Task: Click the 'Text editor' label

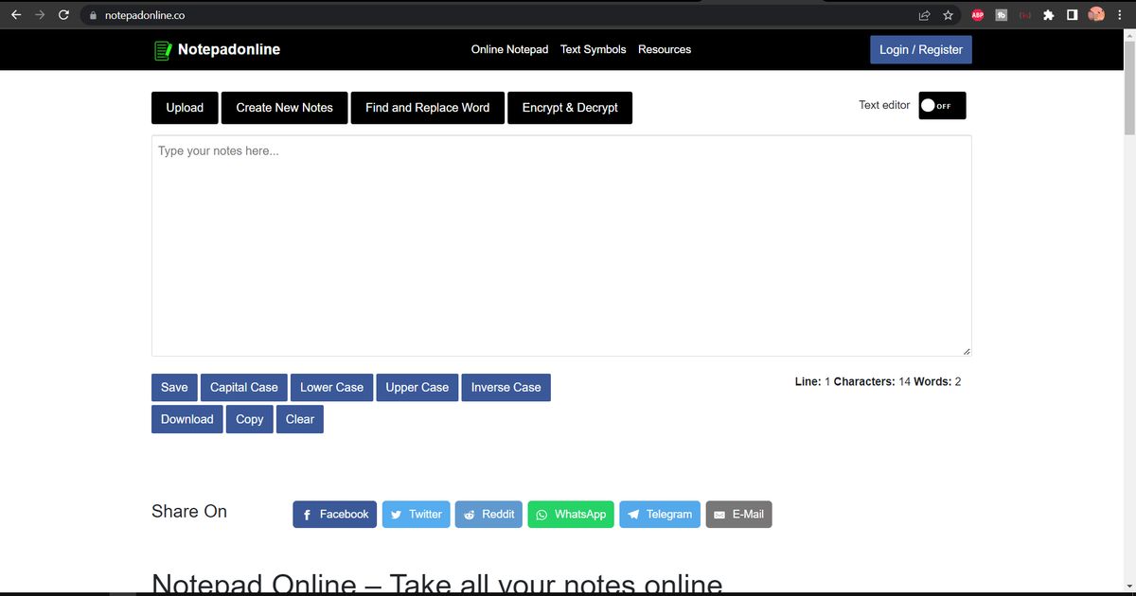Action: pos(884,105)
